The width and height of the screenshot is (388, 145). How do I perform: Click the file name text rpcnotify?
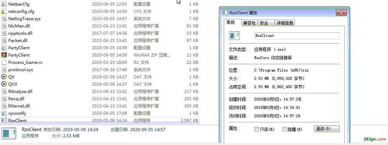(x=17, y=113)
